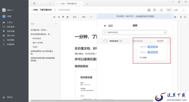Toggle the sidebar panel icon in title bar

click(35, 3)
